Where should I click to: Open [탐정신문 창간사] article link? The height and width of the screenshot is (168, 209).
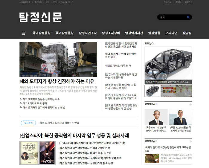(121, 45)
